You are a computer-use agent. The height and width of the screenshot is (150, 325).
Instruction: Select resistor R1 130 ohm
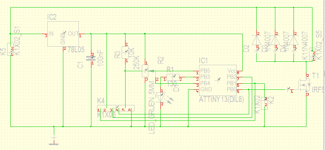[x=173, y=77]
